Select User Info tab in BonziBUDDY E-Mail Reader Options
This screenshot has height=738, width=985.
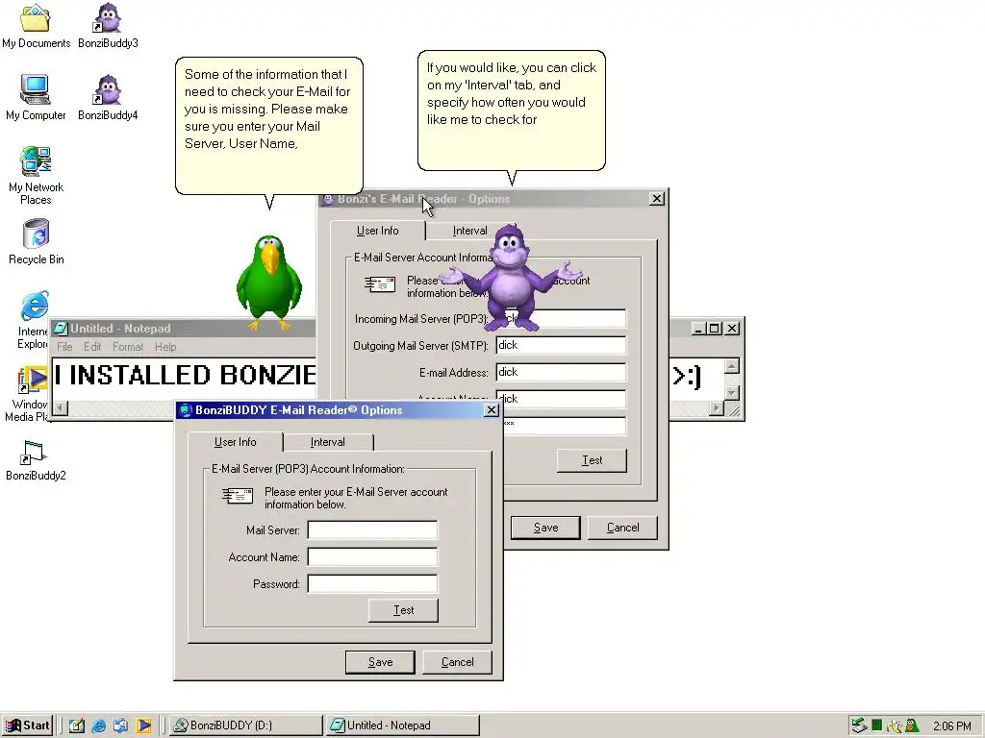pos(235,442)
